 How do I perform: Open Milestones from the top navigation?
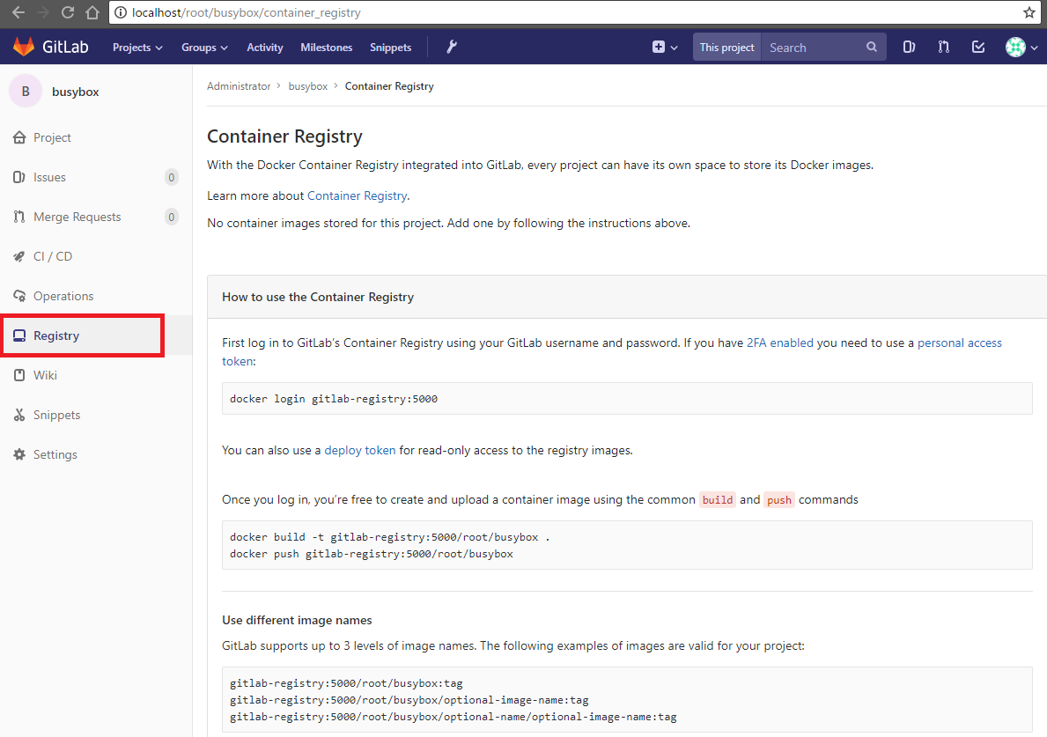point(326,47)
